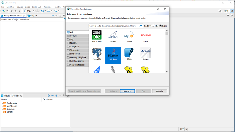Click Annulla to cancel the dialog
Image resolution: width=235 pixels, height=132 pixels.
point(159,91)
